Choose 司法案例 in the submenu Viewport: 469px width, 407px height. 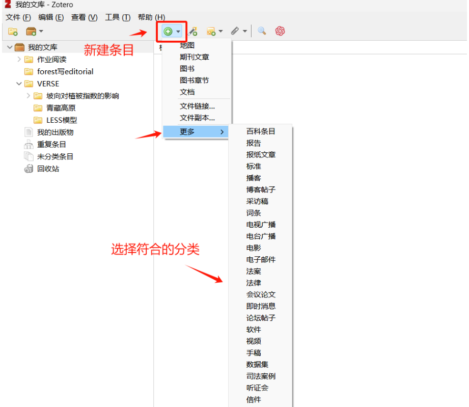(261, 376)
